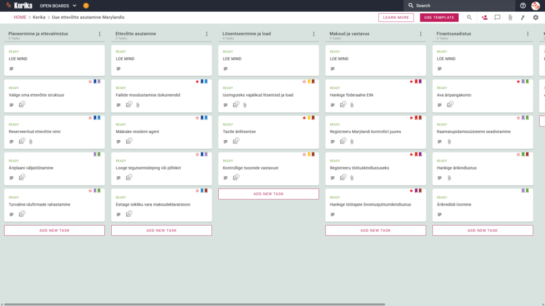Image resolution: width=545 pixels, height=306 pixels.
Task: Click the horizontal scrollbar at bottom
Action: click(195, 304)
